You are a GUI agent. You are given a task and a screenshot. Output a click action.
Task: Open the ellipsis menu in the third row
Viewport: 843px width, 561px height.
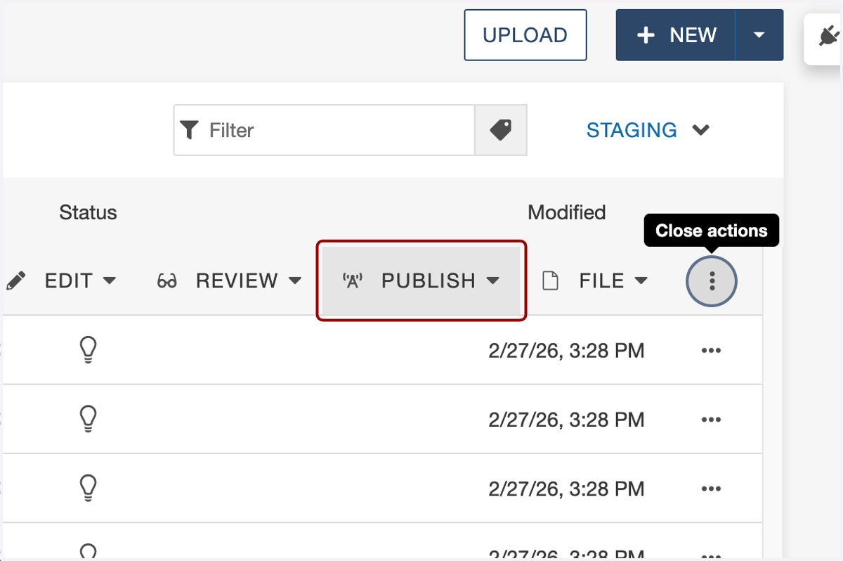(712, 489)
